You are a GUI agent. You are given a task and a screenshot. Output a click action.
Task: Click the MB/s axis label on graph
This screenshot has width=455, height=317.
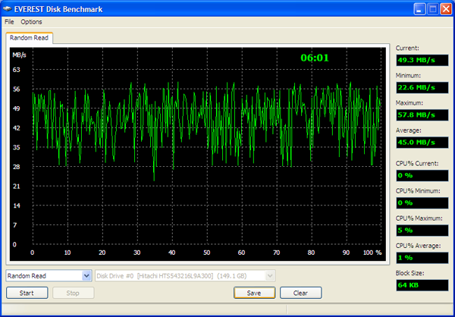pyautogui.click(x=19, y=55)
